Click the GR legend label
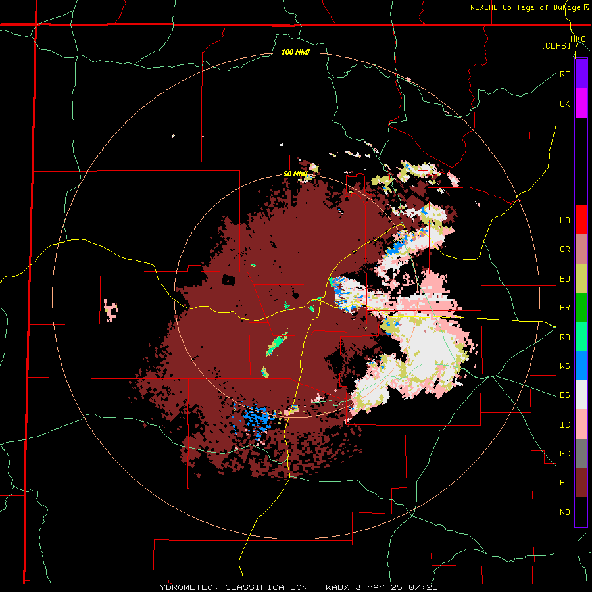 pos(564,249)
